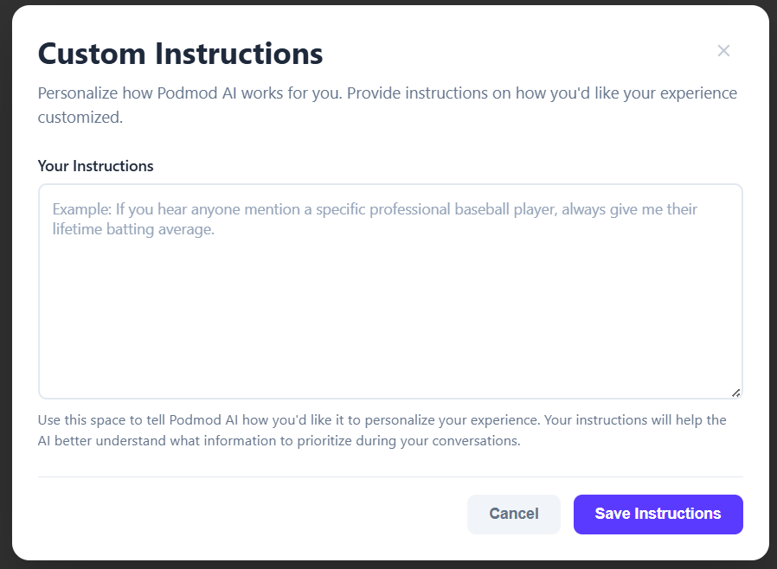Screen dimensions: 777x569
Task: Click the Your Instructions label
Action: [x=94, y=166]
